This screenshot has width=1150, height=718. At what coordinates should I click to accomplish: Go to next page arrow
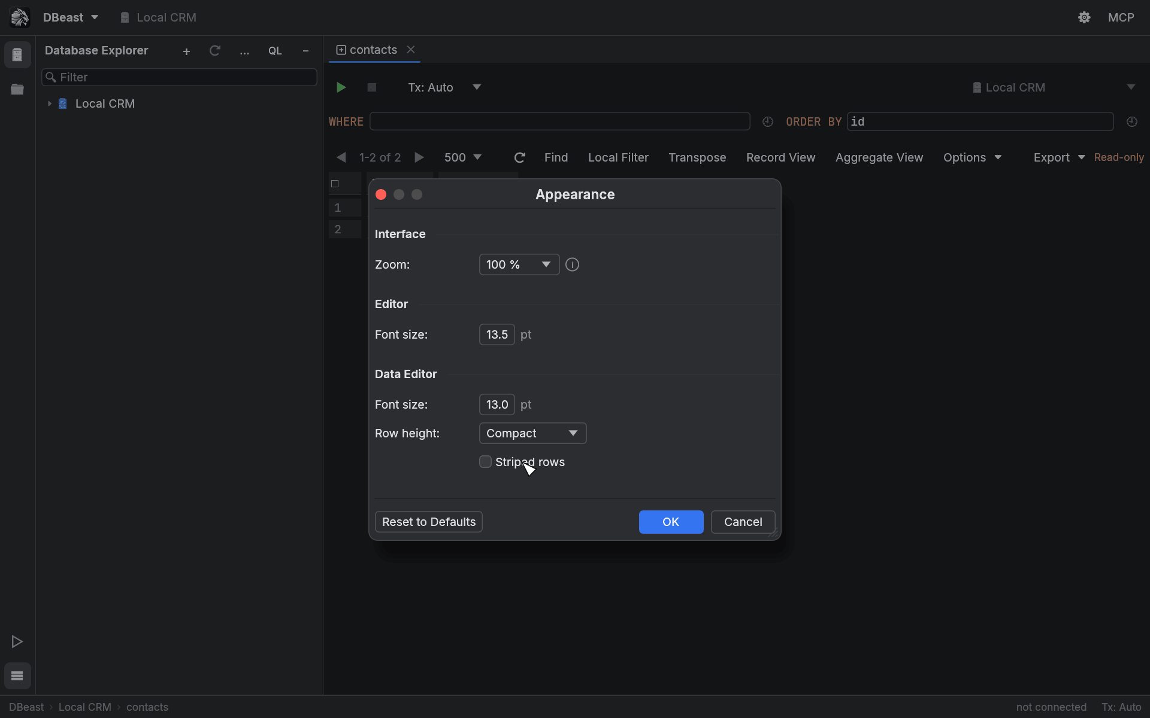(x=419, y=157)
